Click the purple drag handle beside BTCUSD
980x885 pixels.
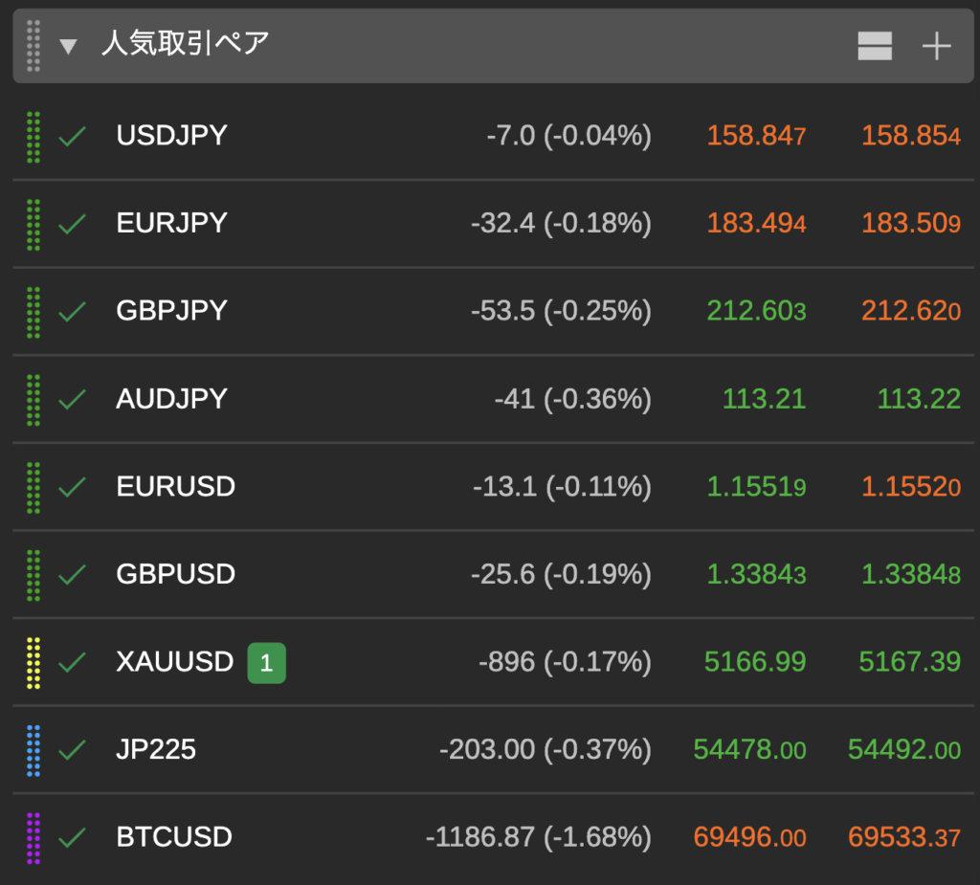coord(33,838)
